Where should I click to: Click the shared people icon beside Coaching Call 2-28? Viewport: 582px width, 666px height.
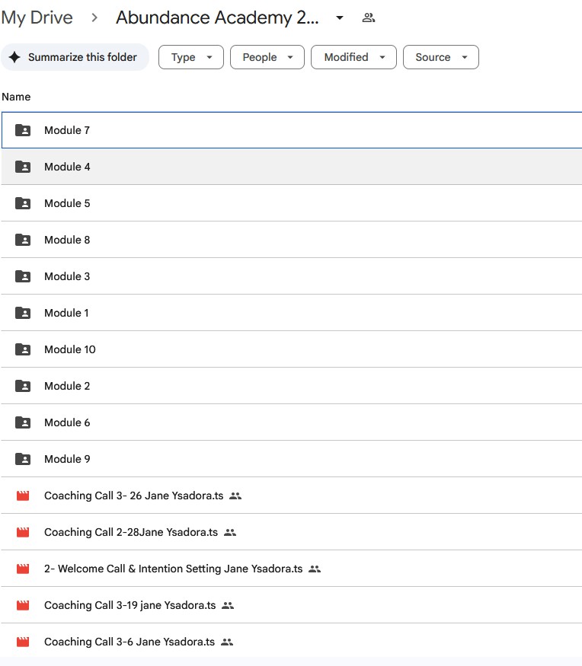[230, 532]
